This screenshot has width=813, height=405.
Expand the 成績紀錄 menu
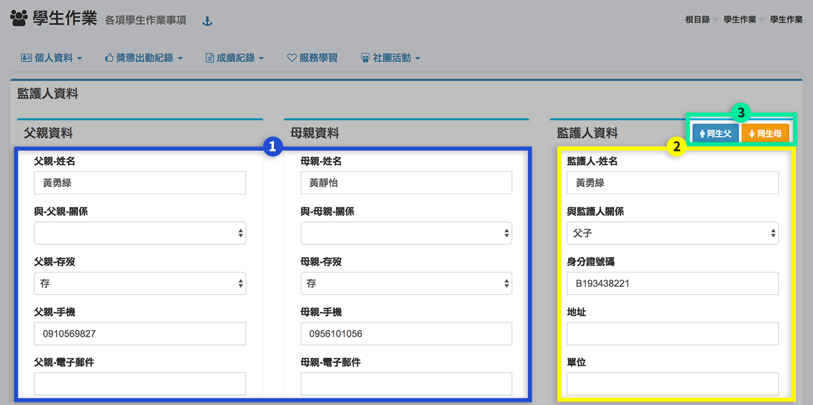point(235,58)
